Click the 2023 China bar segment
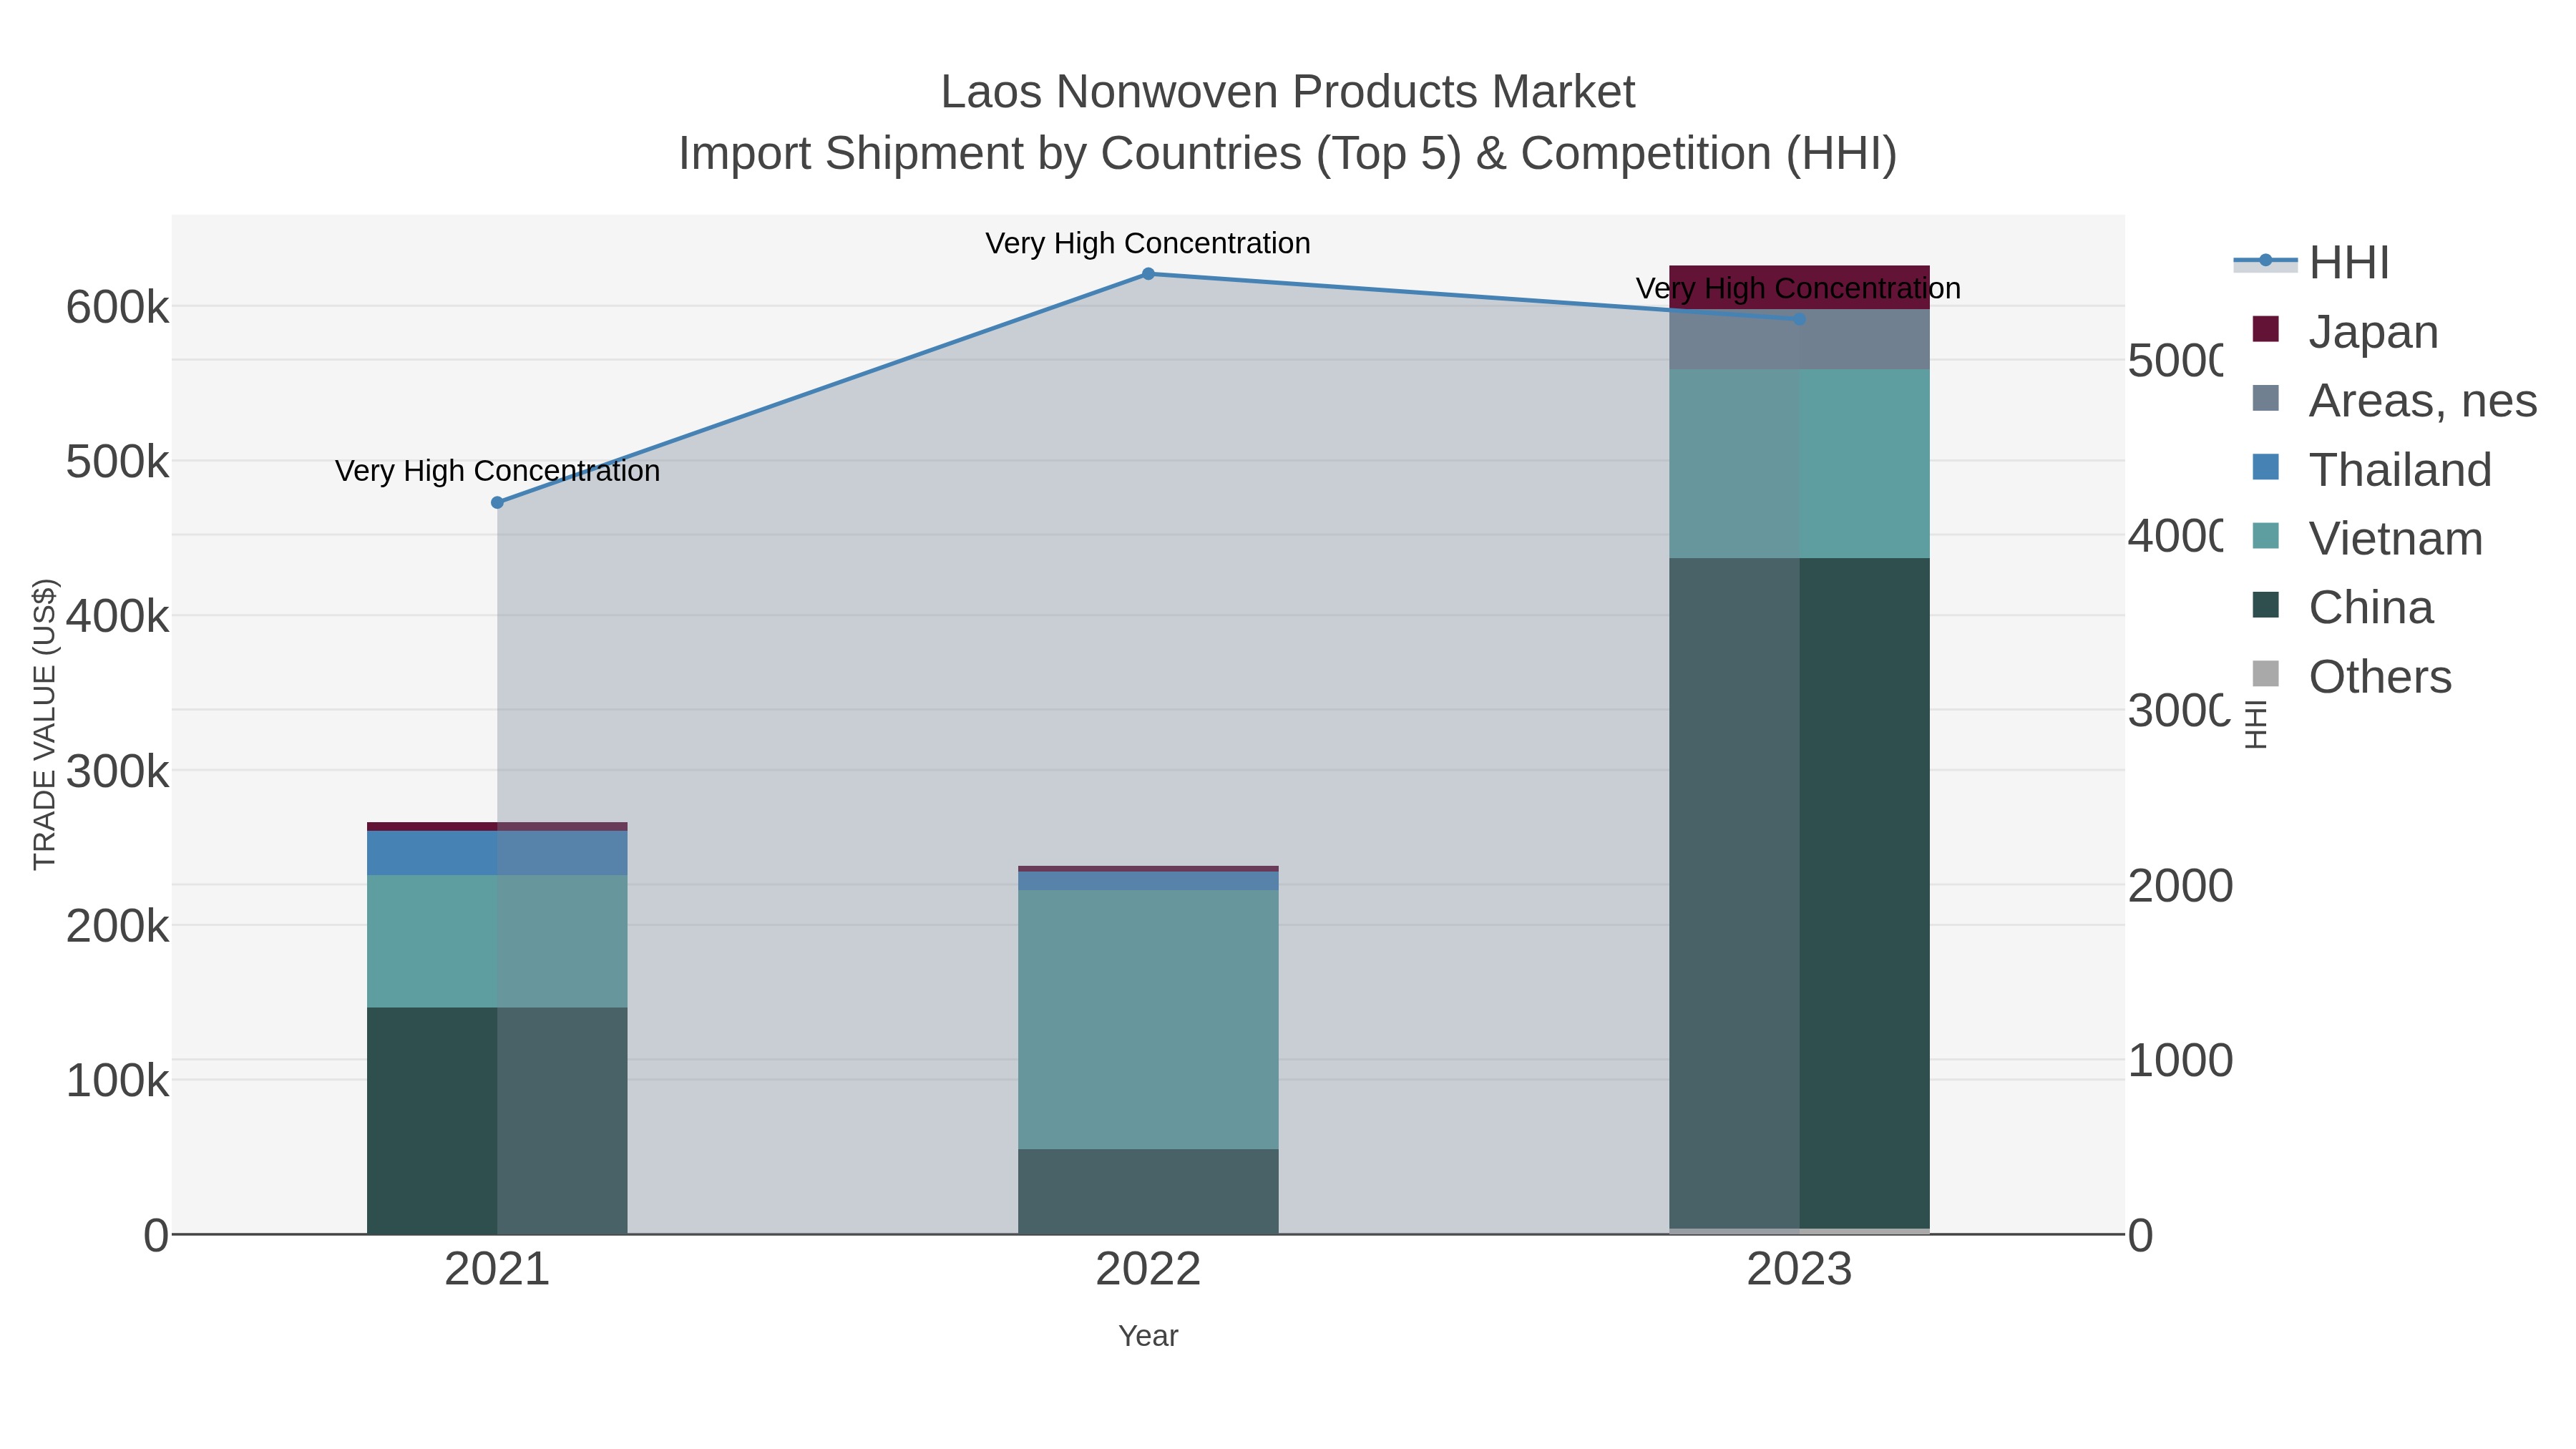 [x=1799, y=893]
